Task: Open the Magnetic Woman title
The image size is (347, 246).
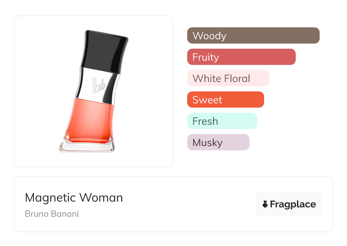Action: (x=74, y=198)
